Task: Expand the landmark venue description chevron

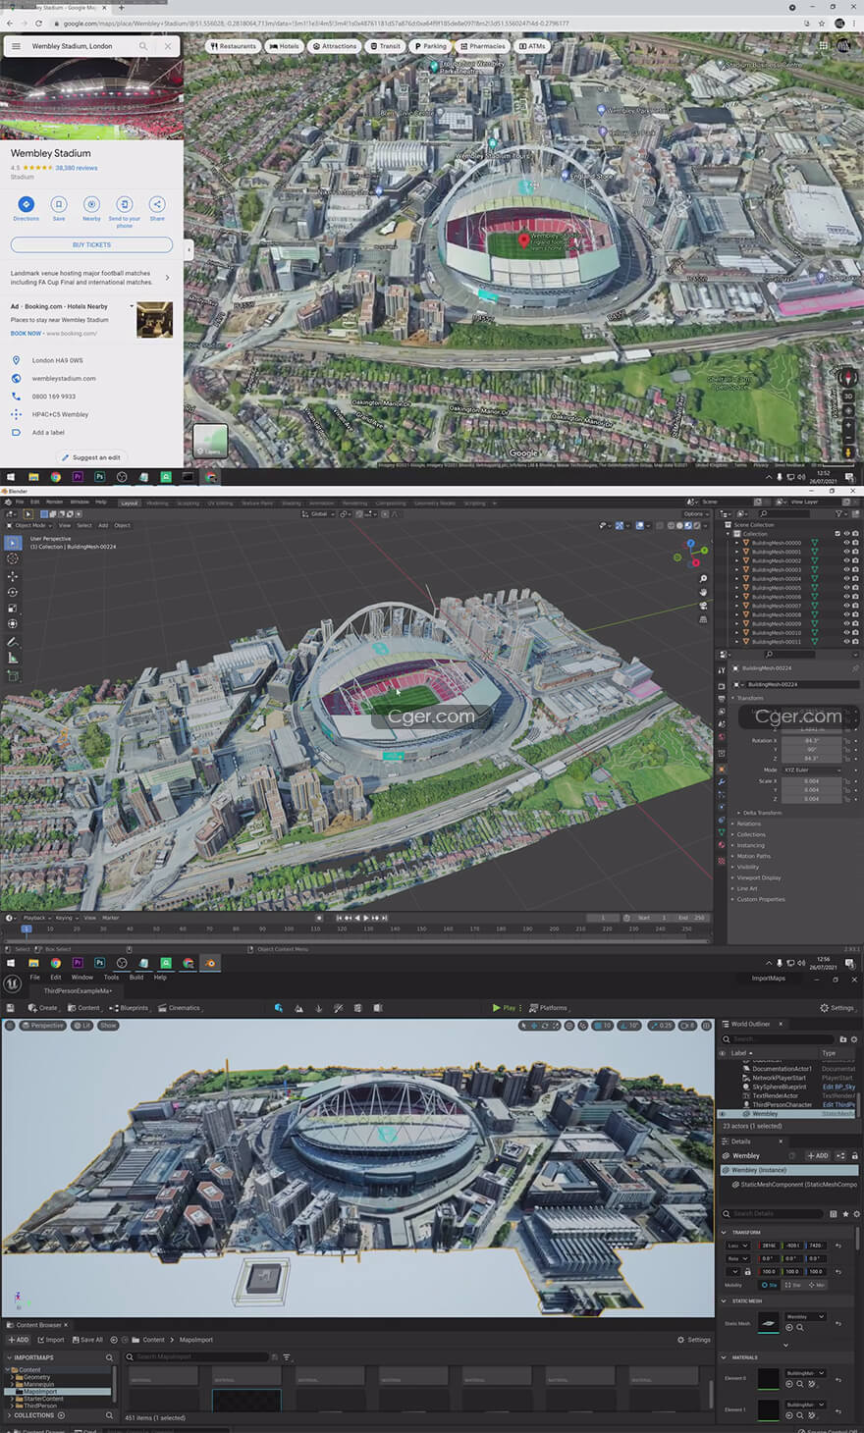Action: click(x=167, y=278)
